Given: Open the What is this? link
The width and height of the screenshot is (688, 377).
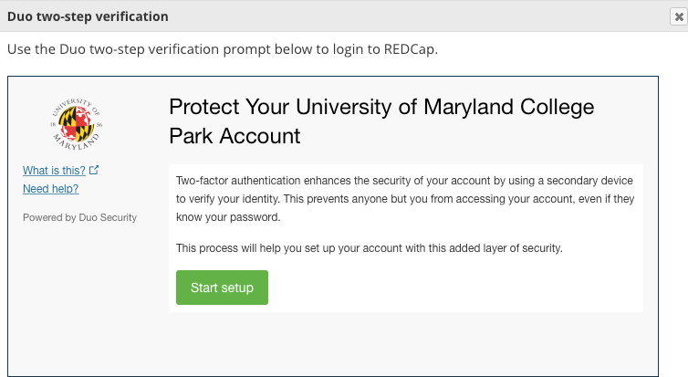Looking at the screenshot, I should [x=54, y=171].
